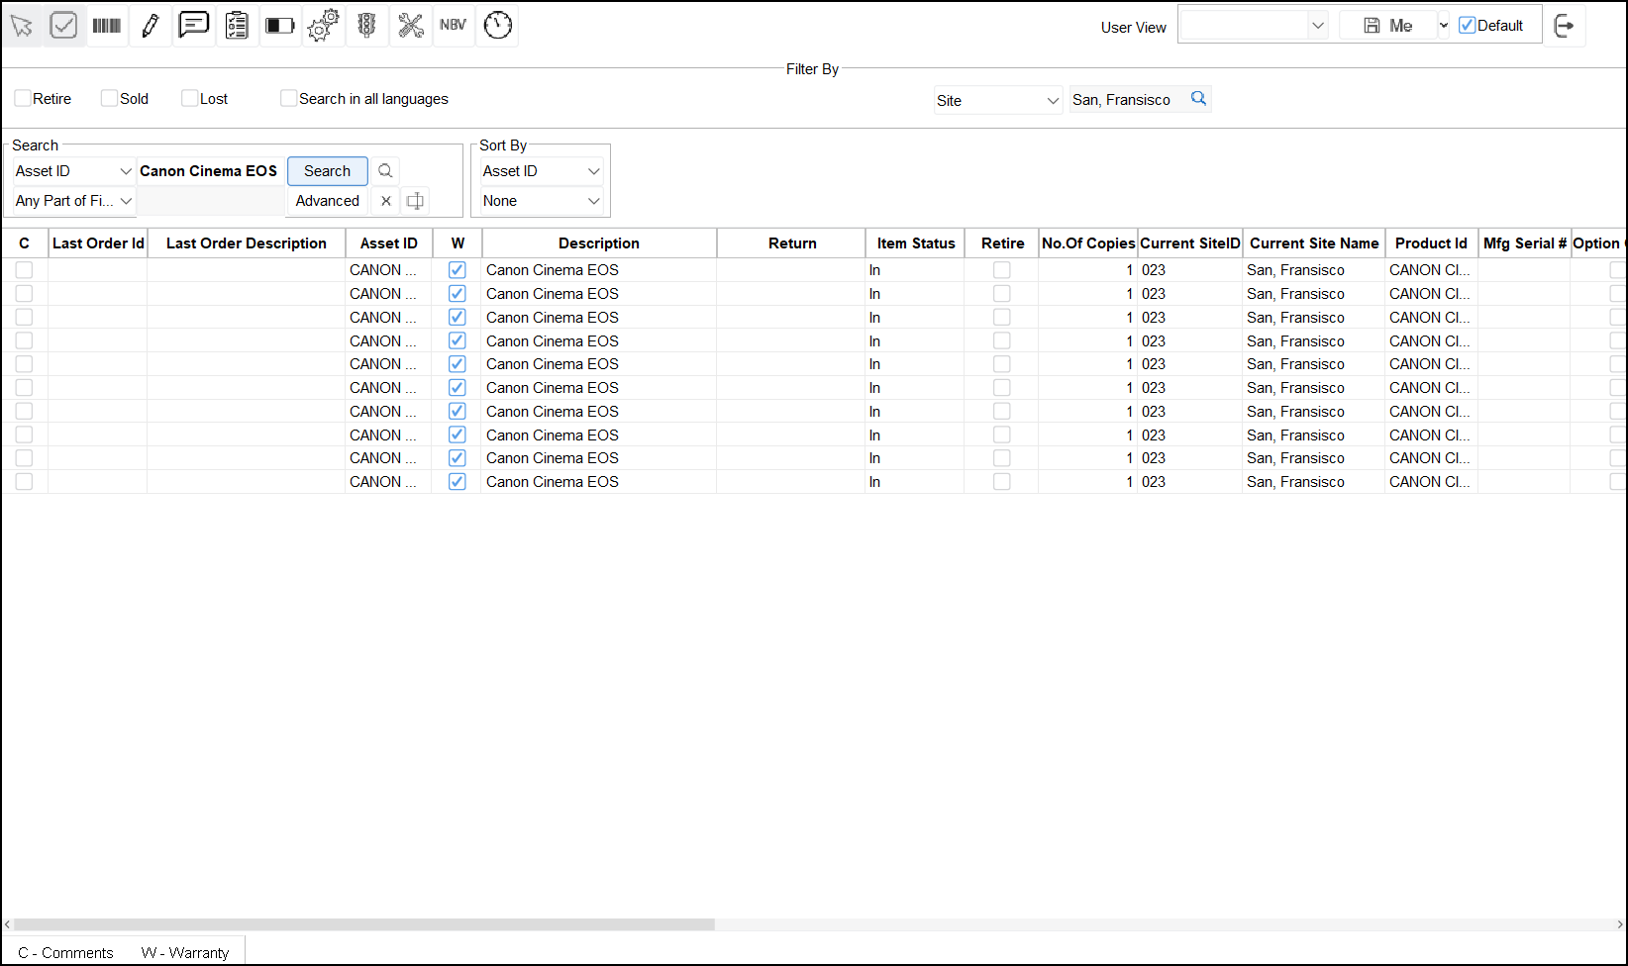This screenshot has width=1628, height=966.
Task: Click the Advanced search button
Action: click(x=327, y=201)
